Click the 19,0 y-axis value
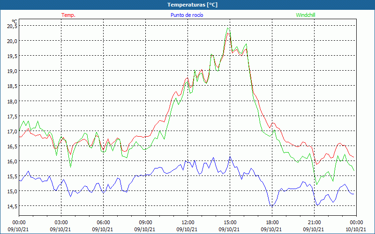Image resolution: width=375 pixels, height=234 pixels. [x=12, y=71]
